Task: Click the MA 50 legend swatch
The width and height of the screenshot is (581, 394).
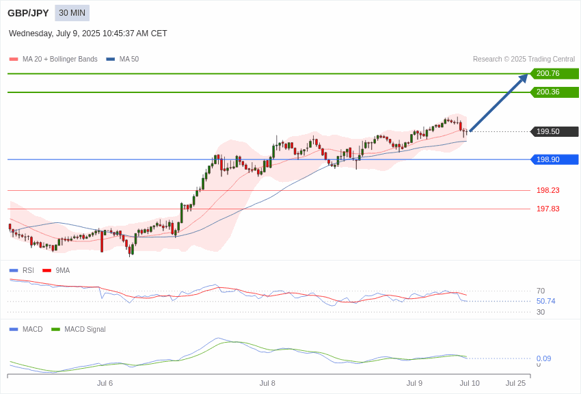Action: tap(111, 60)
